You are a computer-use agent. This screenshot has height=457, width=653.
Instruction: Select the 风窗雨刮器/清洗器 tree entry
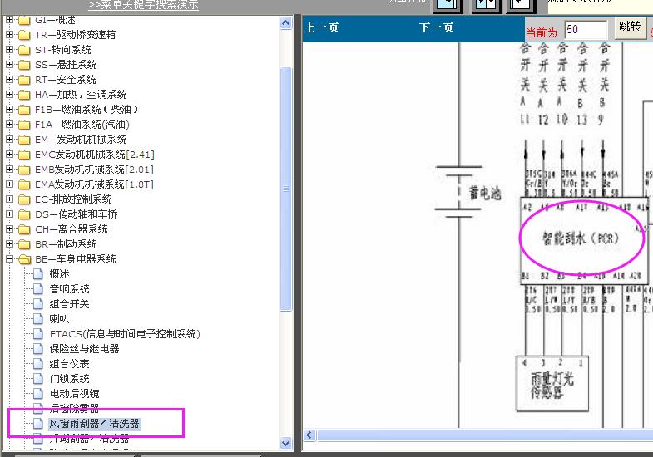tap(95, 424)
